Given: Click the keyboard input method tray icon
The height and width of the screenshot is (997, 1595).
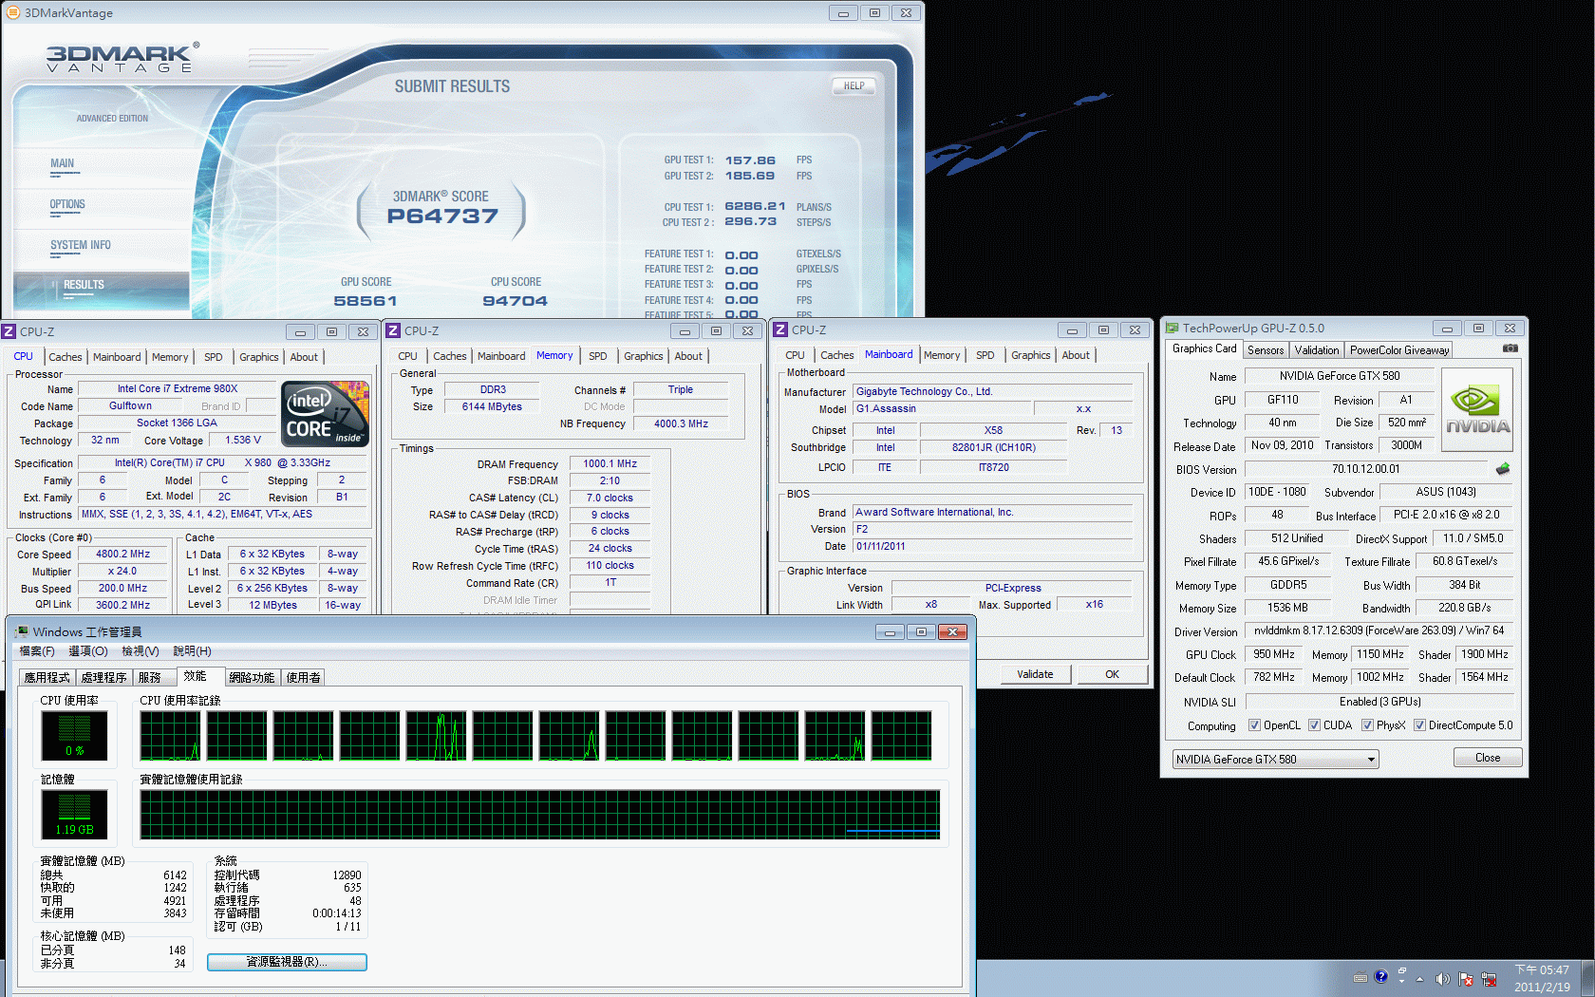Looking at the screenshot, I should [x=1360, y=977].
